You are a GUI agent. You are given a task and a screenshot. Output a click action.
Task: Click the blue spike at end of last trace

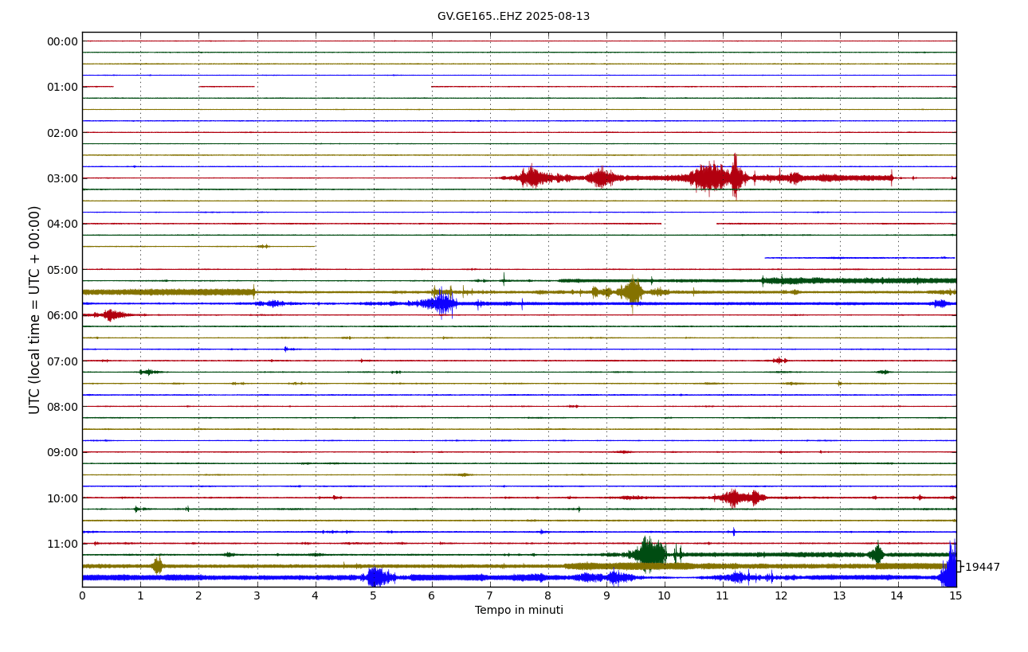pos(949,572)
